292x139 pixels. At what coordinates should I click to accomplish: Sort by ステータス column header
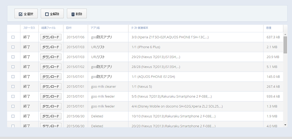[29, 28]
